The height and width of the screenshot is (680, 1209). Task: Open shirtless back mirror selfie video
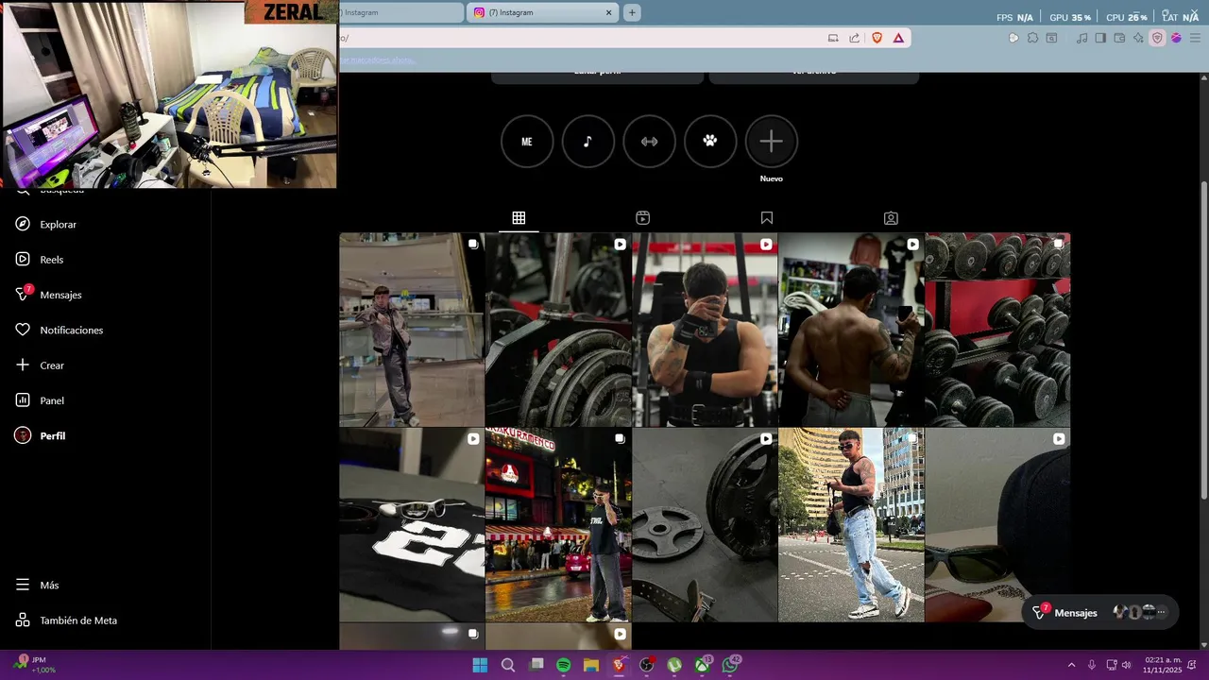[x=851, y=330]
